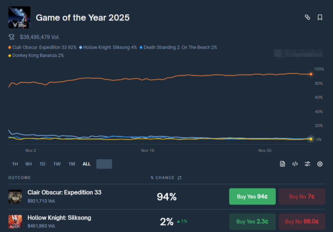Select the 1H time range
Screen dimensions: 333x232
[x=15, y=164]
